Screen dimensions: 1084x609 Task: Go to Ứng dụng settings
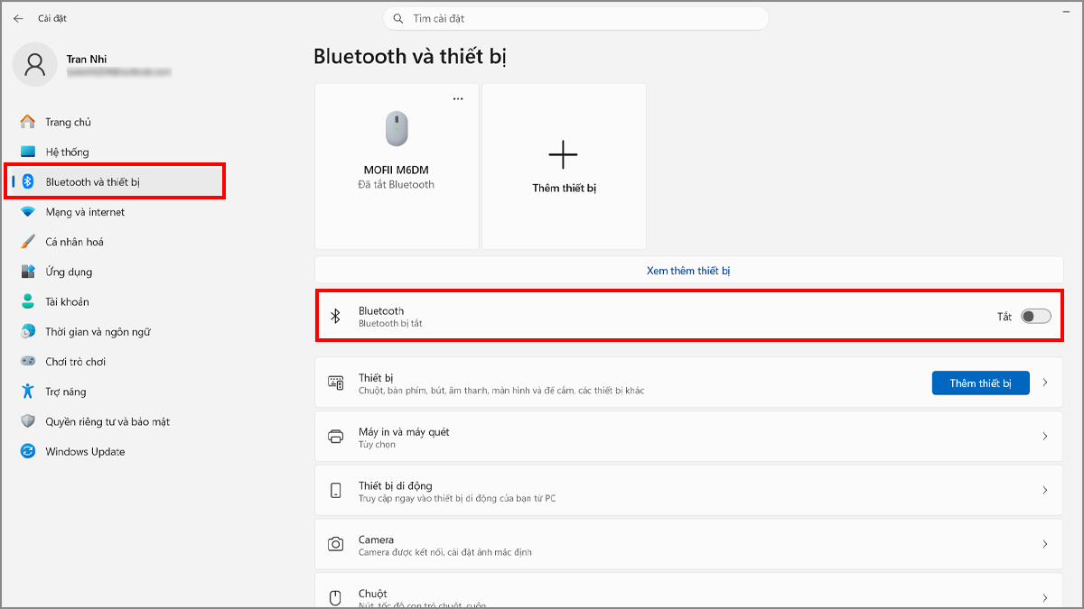tap(116, 272)
